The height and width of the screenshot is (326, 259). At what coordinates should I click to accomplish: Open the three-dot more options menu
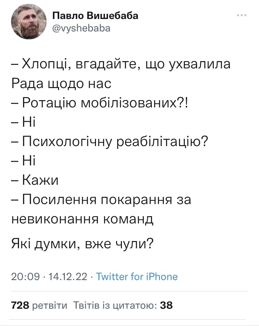point(242,15)
